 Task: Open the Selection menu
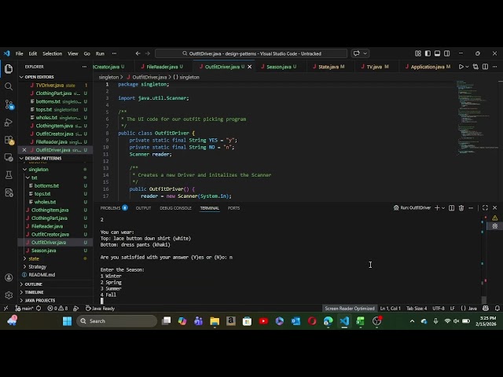pos(53,53)
